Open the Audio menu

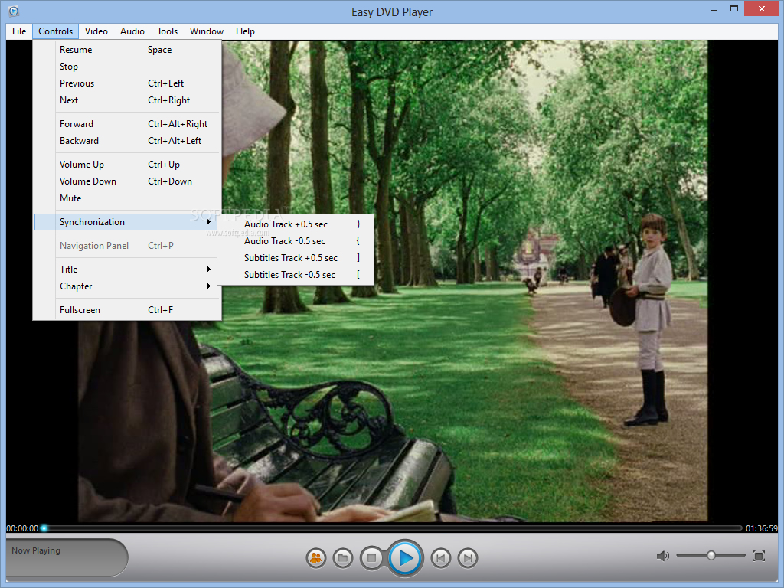click(132, 31)
